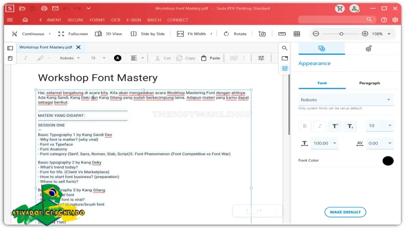
Task: Open application settings gear icon
Action: click(395, 20)
